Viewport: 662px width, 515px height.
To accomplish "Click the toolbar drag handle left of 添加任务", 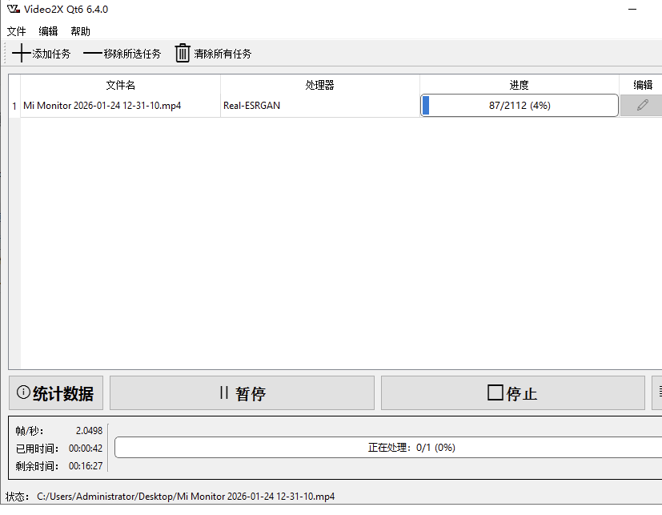I will click(5, 54).
